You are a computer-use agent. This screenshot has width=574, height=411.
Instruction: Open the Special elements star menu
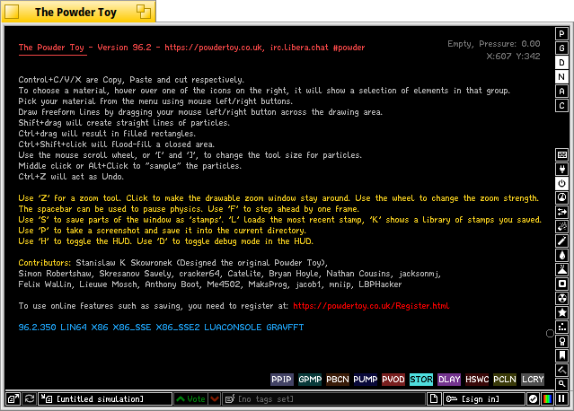(x=562, y=312)
